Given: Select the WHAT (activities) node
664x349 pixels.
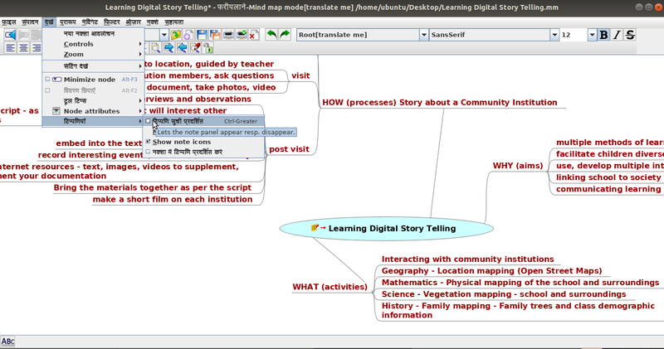Looking at the screenshot, I should pyautogui.click(x=330, y=287).
